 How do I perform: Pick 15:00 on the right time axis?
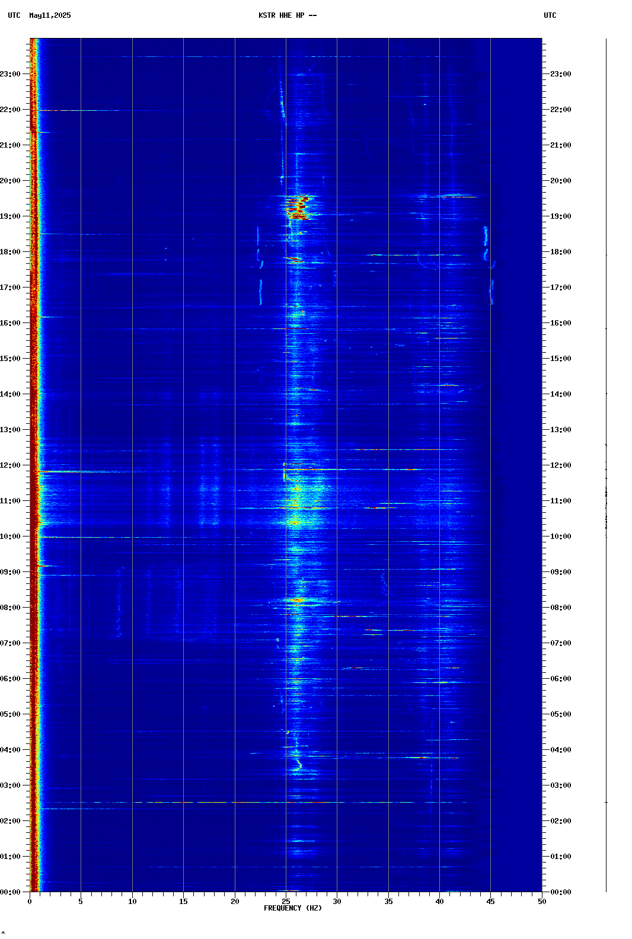pos(561,359)
